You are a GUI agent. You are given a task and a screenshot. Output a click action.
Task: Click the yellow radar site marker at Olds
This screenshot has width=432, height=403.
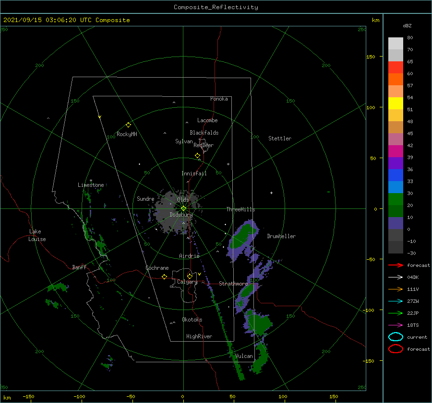click(183, 208)
